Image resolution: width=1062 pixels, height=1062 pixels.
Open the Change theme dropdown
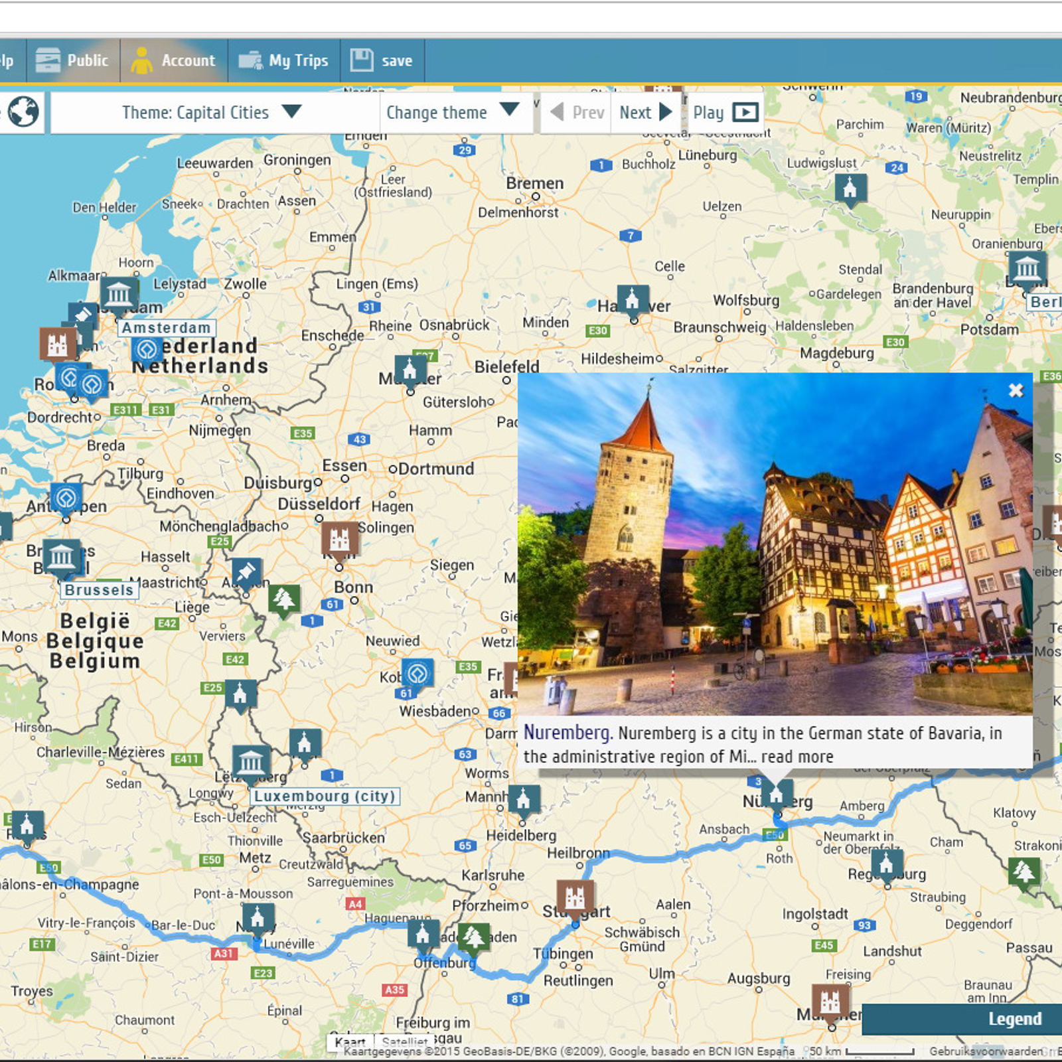(455, 112)
